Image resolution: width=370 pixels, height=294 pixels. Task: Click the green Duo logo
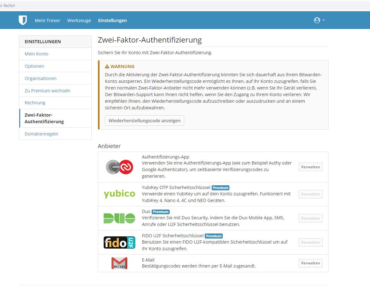[x=119, y=218]
